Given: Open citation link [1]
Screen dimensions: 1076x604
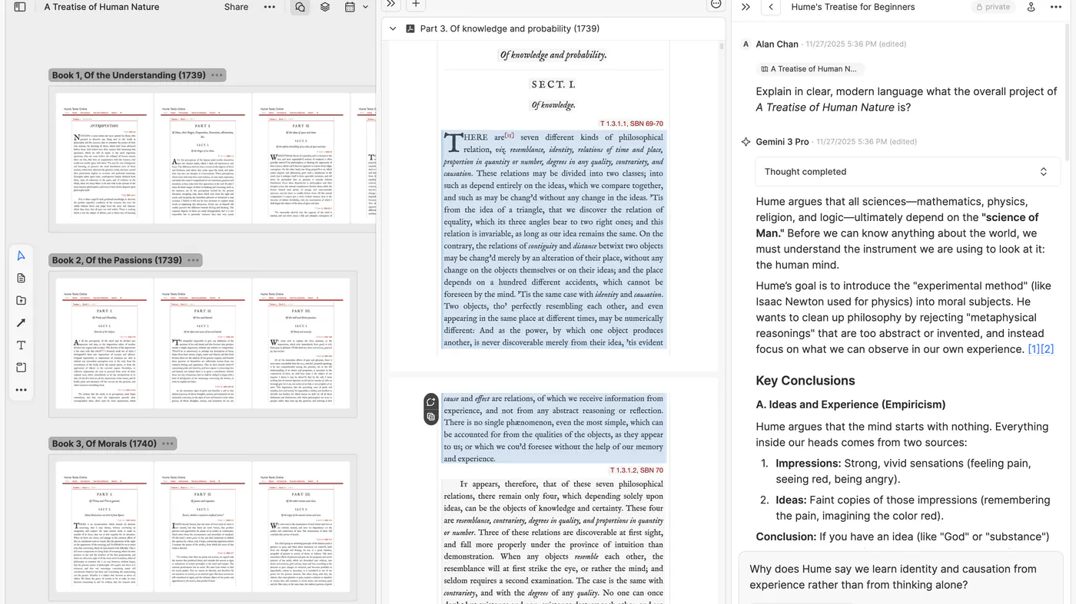Looking at the screenshot, I should (1034, 349).
